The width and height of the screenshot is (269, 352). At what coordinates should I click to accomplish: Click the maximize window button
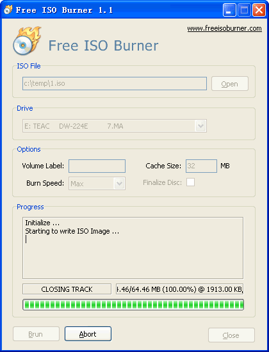(244, 10)
